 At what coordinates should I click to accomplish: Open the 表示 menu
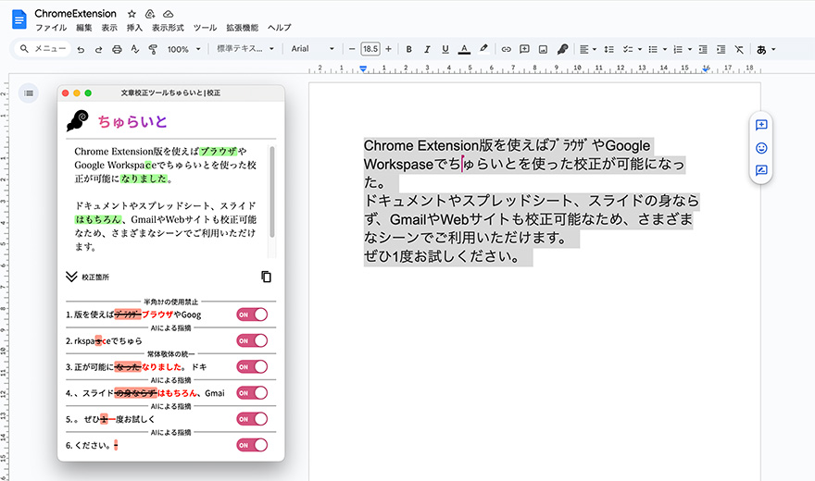click(x=109, y=28)
